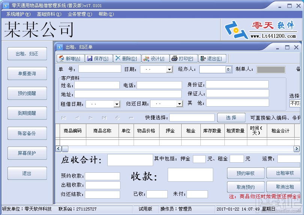Image resolution: width=304 pixels, height=215 pixels.
Task: Click the 单据查询 sidebar button
Action: (x=27, y=73)
